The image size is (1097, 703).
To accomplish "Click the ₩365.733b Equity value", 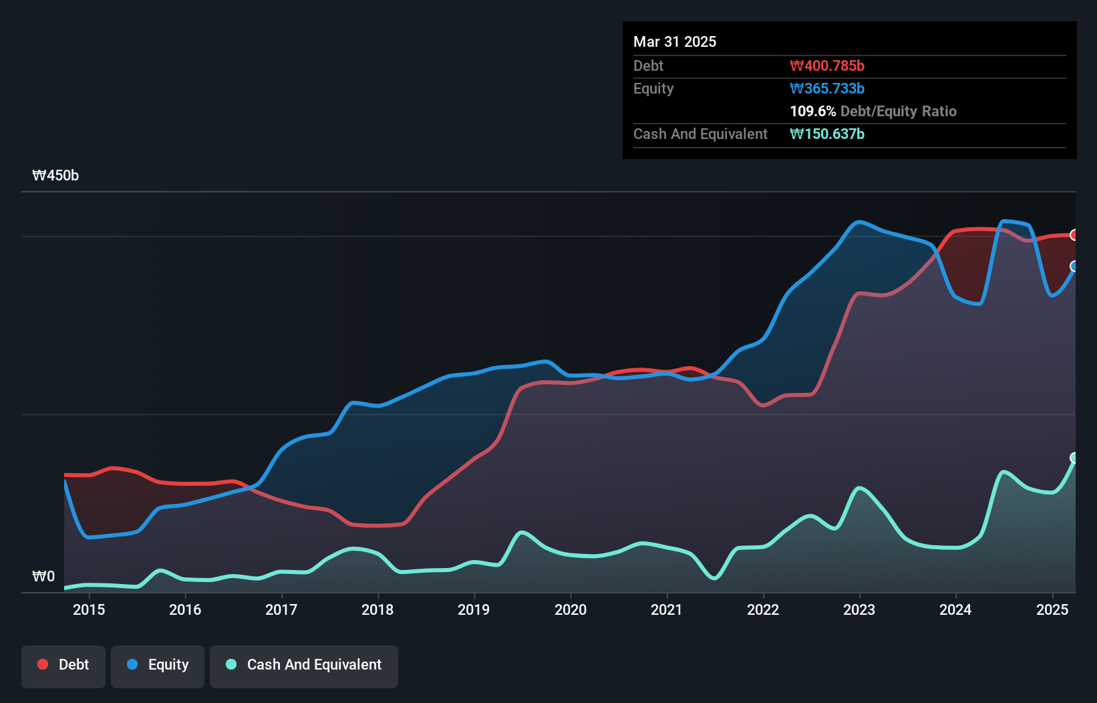I will point(827,88).
